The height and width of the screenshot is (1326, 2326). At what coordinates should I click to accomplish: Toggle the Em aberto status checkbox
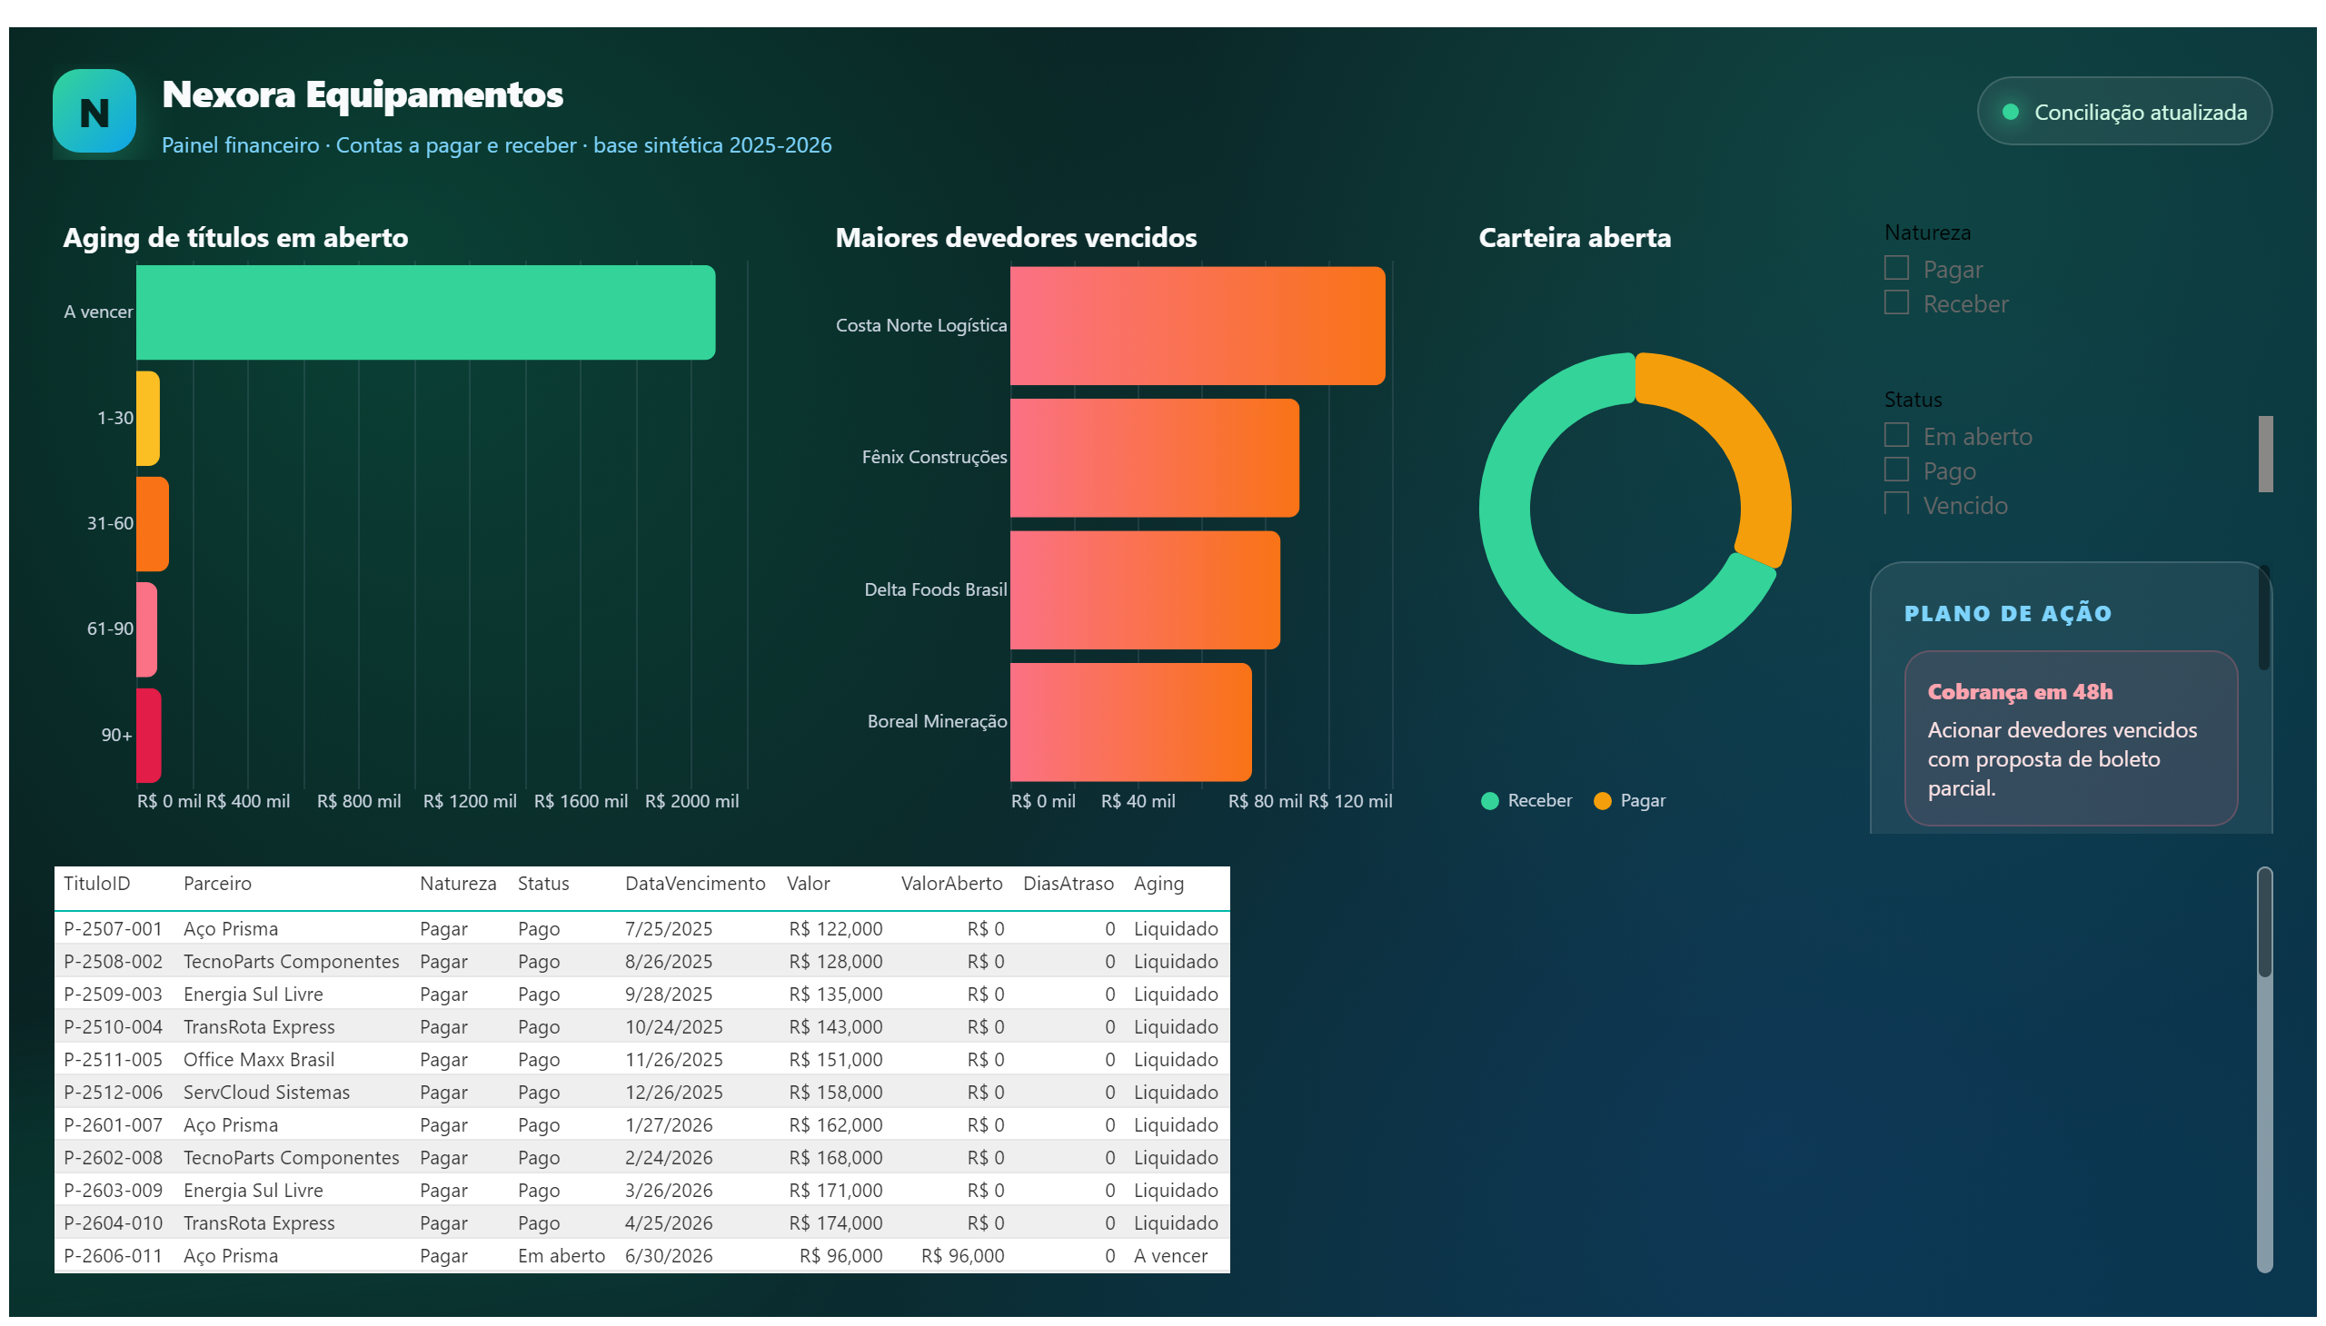pos(1896,436)
